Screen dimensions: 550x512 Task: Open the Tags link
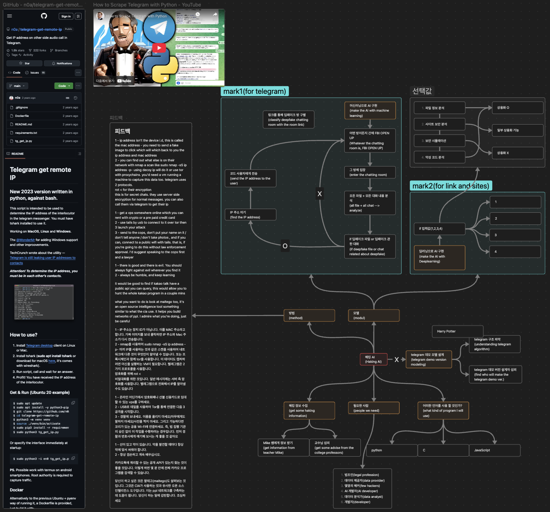coord(12,55)
